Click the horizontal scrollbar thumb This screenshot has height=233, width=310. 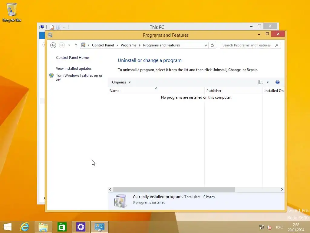[173, 189]
